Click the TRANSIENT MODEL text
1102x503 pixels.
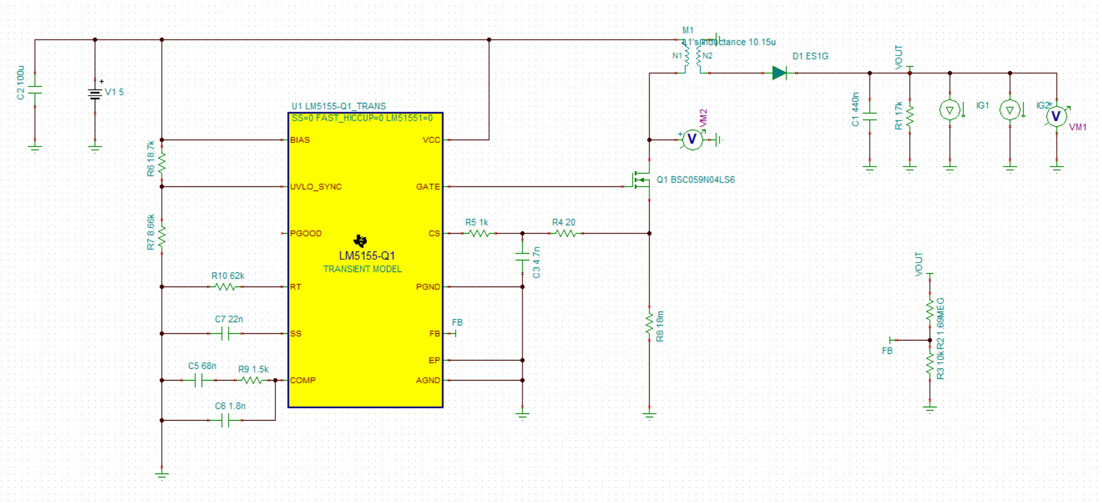pyautogui.click(x=362, y=269)
